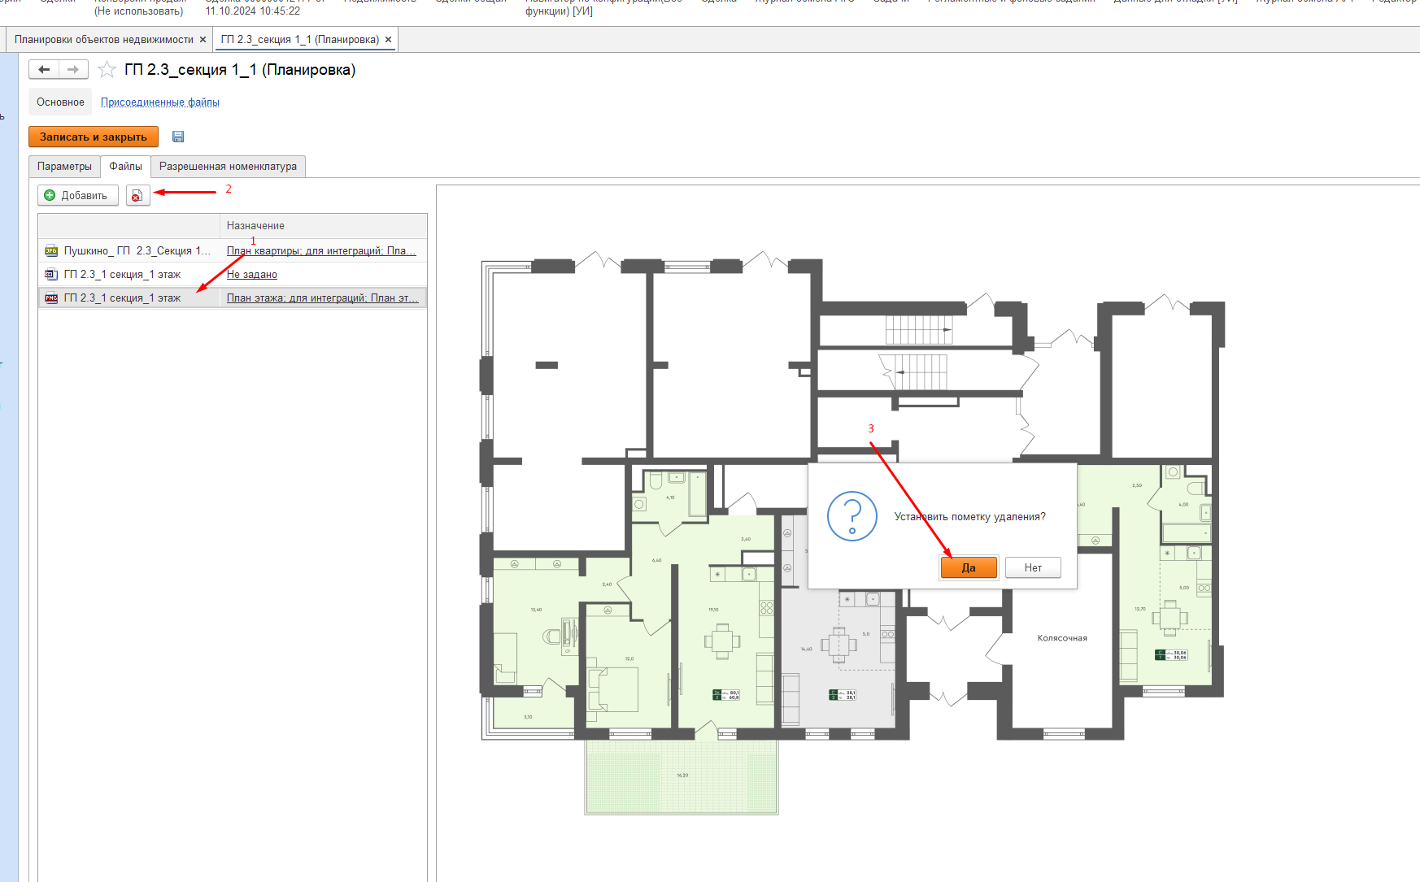The width and height of the screenshot is (1420, 882).
Task: Click the JPG file icon in the Пушкино row
Action: click(51, 251)
